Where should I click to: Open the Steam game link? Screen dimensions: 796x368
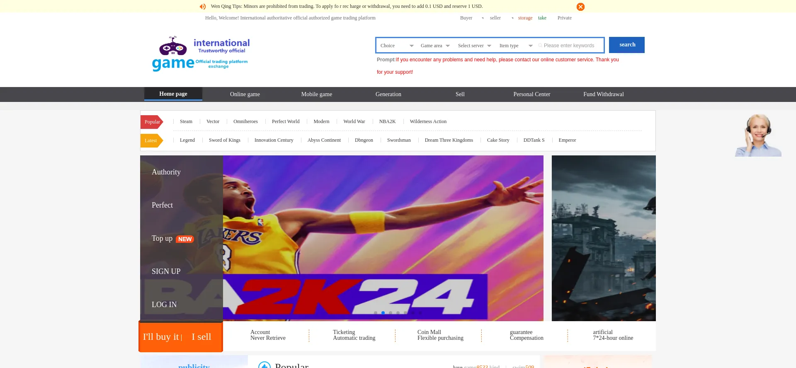(x=186, y=121)
